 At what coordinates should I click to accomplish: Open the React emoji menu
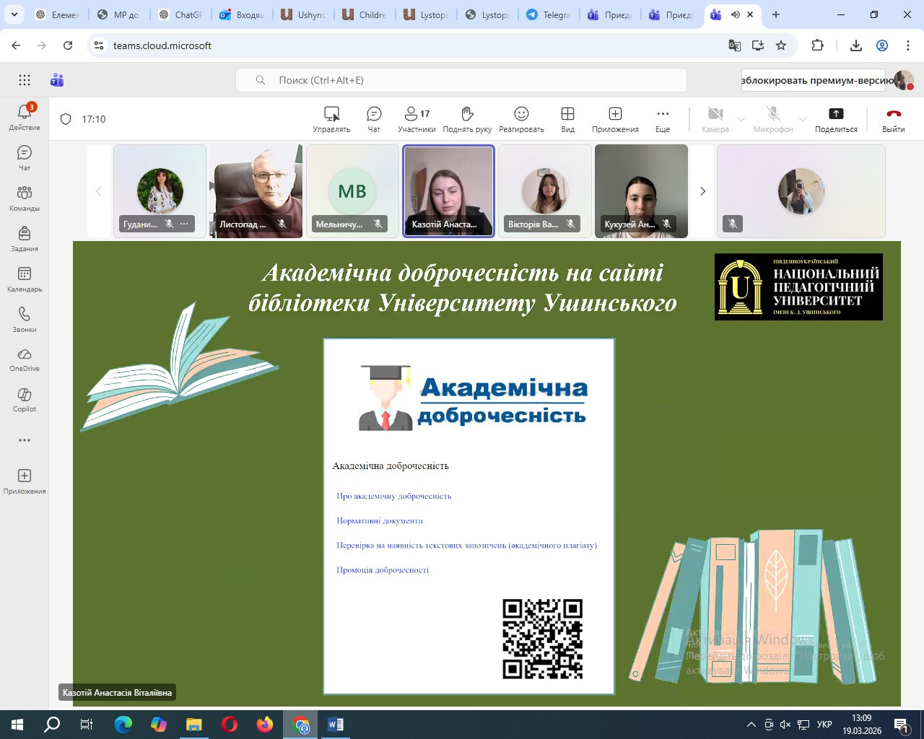(x=521, y=119)
